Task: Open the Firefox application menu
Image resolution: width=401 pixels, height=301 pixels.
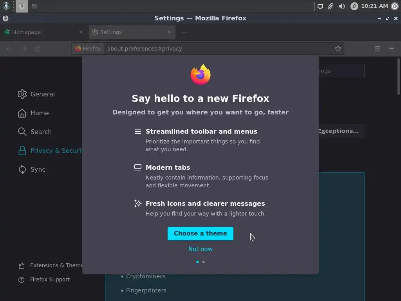Action: pos(392,49)
